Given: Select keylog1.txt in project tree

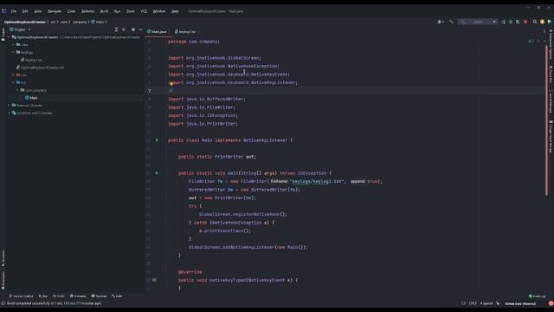Looking at the screenshot, I should (31, 60).
